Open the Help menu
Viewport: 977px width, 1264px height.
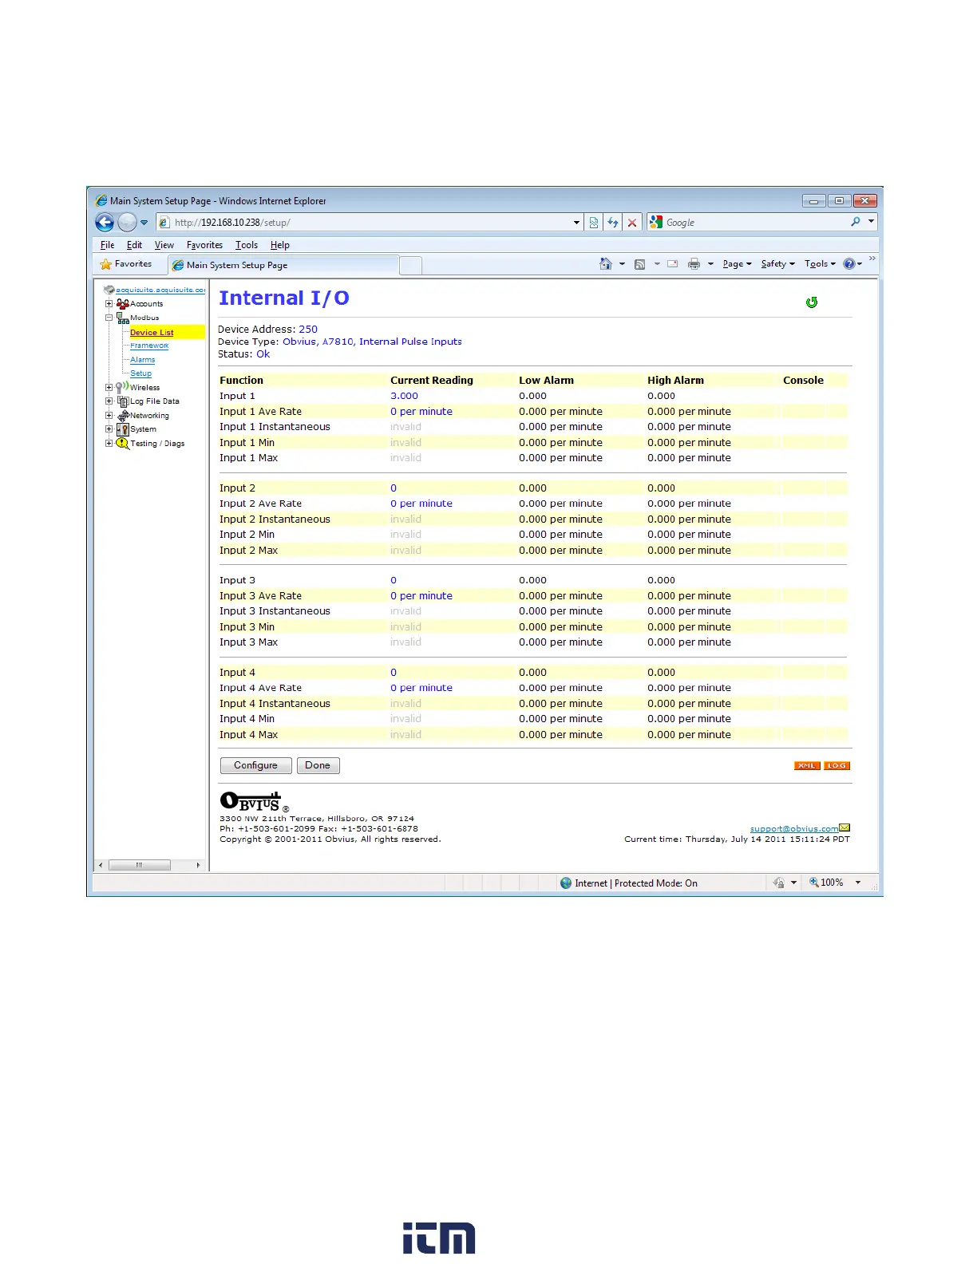point(280,245)
